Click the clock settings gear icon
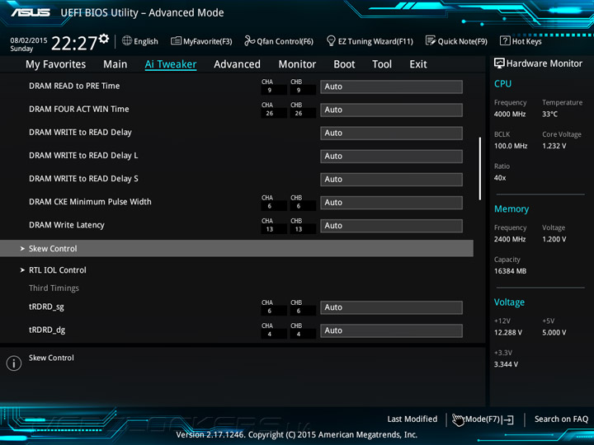The width and height of the screenshot is (594, 445). click(x=104, y=38)
